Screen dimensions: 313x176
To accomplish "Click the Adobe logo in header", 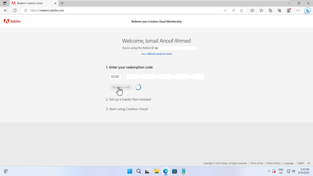I will coord(12,21).
